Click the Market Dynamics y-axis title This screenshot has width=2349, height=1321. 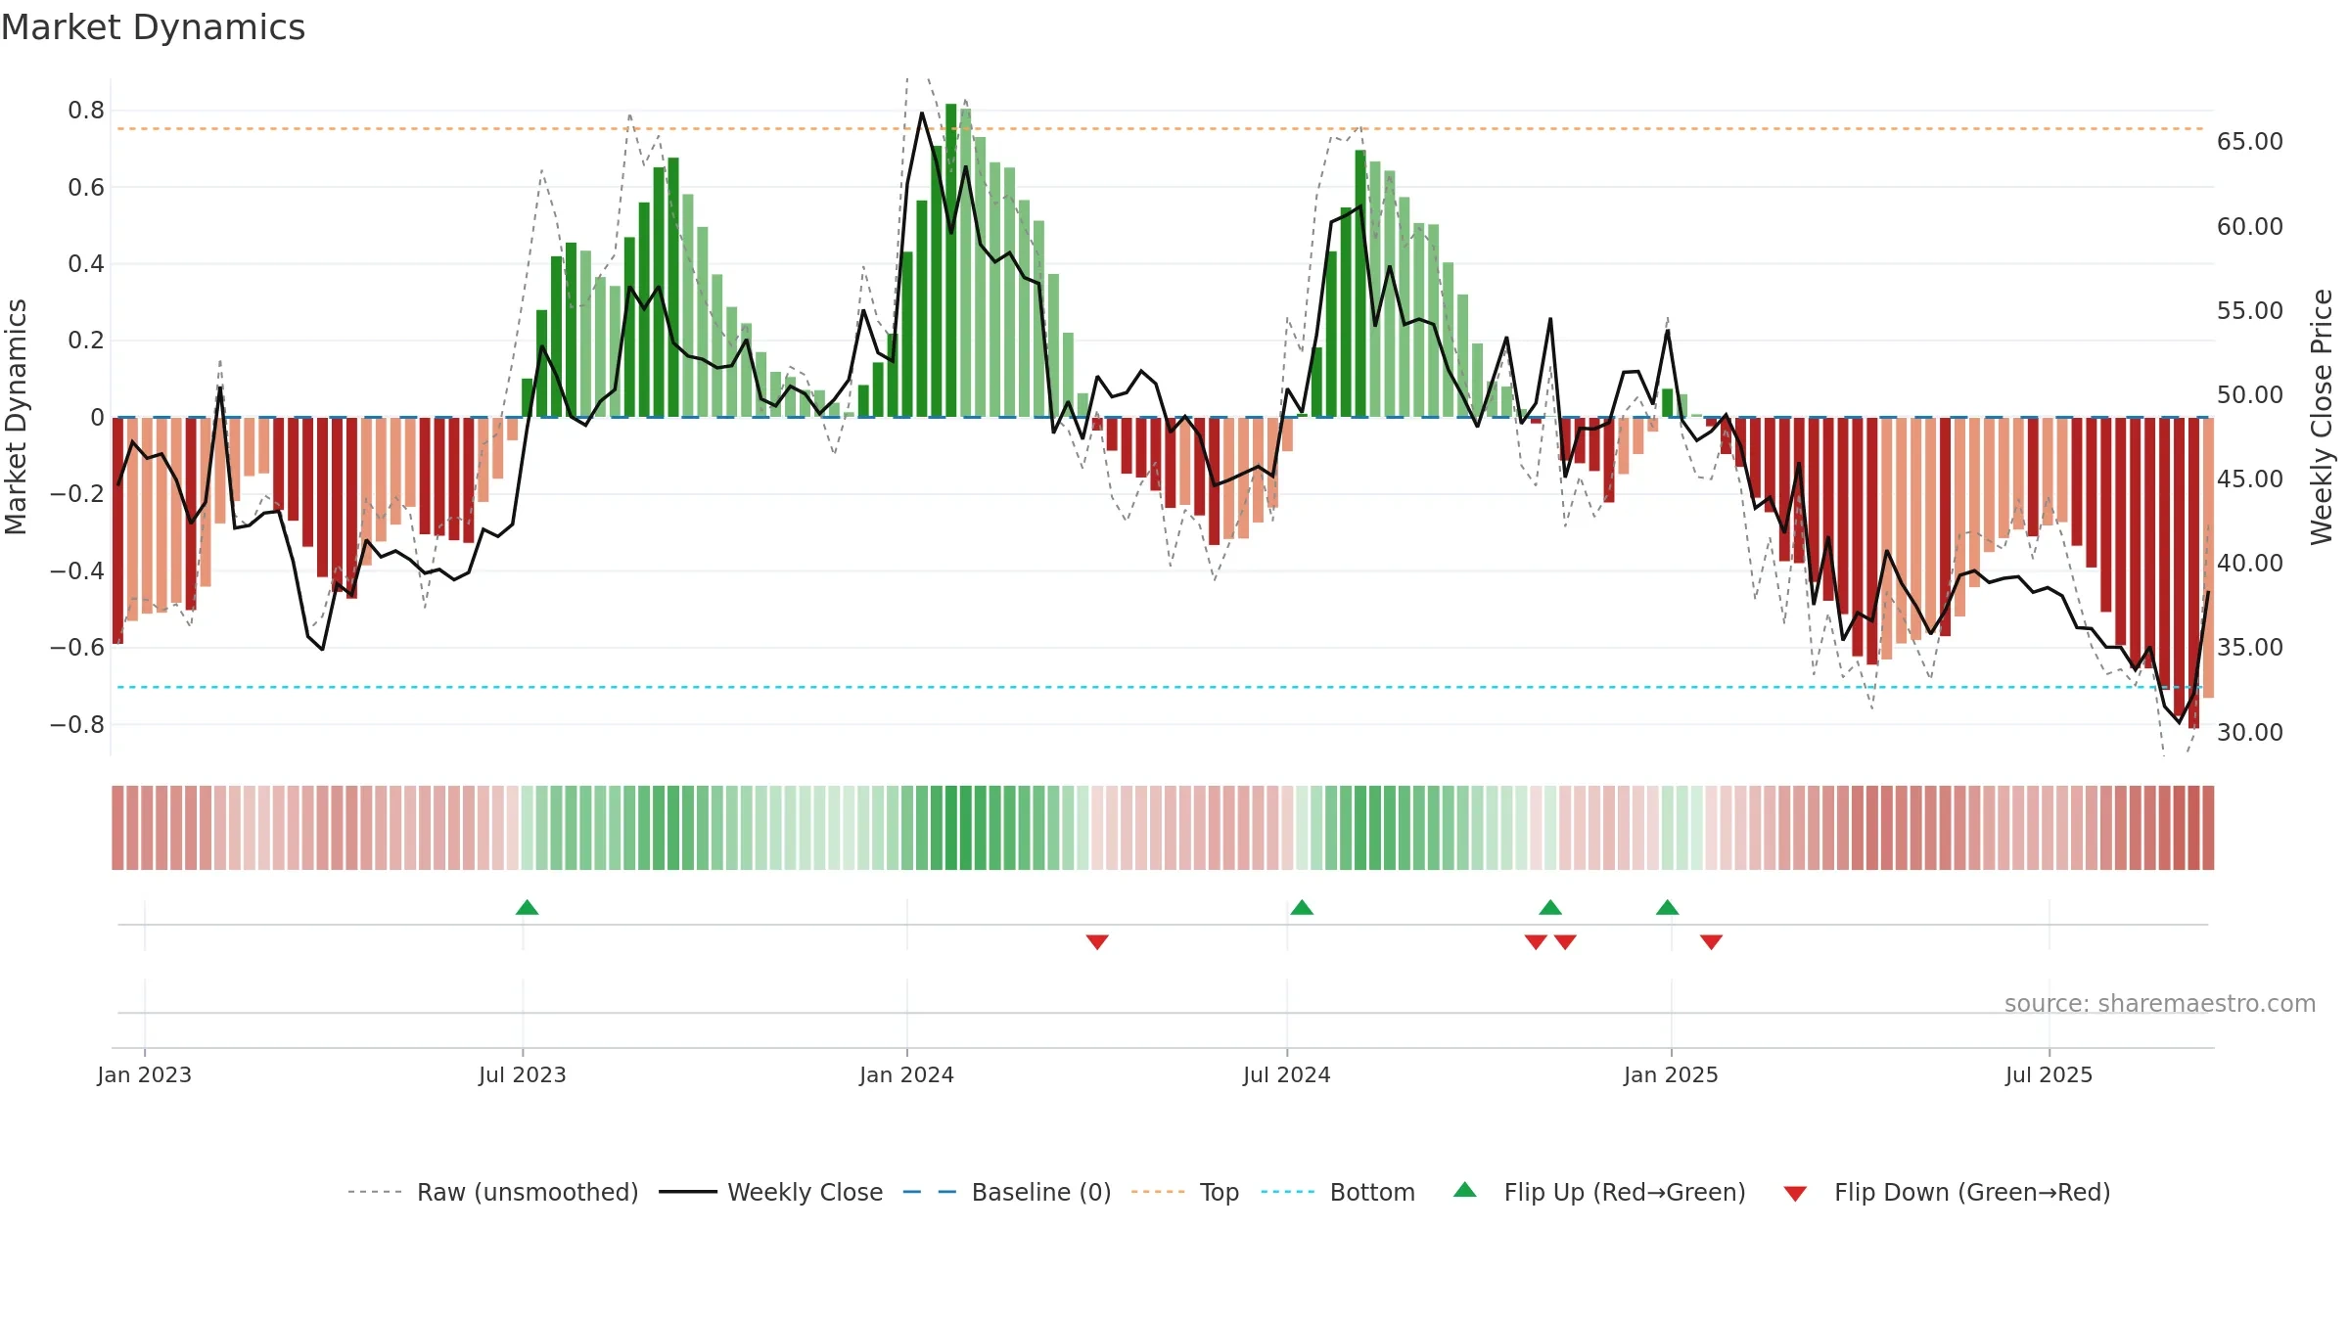click(16, 417)
